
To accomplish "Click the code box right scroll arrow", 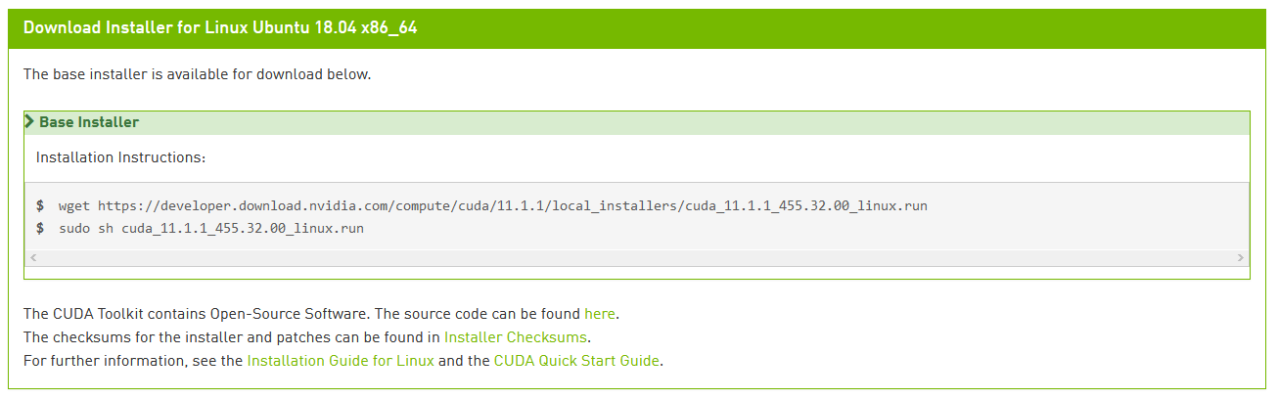I will click(1242, 257).
